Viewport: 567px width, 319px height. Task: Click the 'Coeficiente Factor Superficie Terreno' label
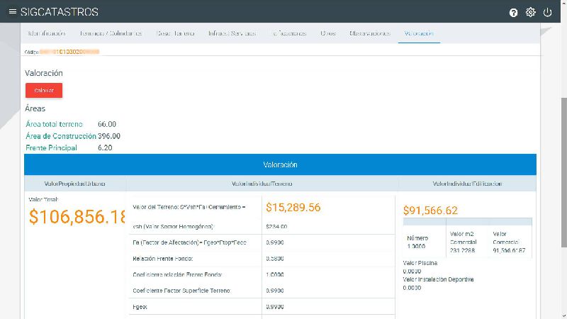pos(181,291)
